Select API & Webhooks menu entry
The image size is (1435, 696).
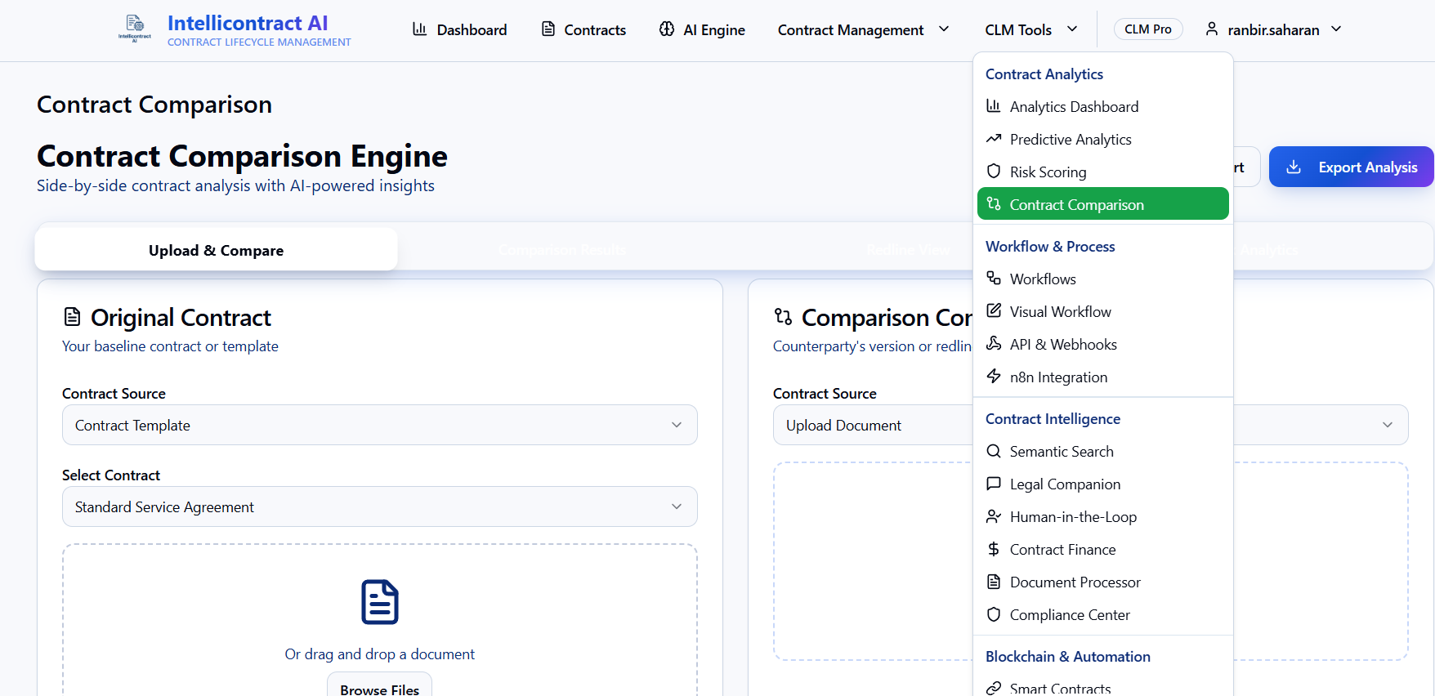pyautogui.click(x=1103, y=344)
